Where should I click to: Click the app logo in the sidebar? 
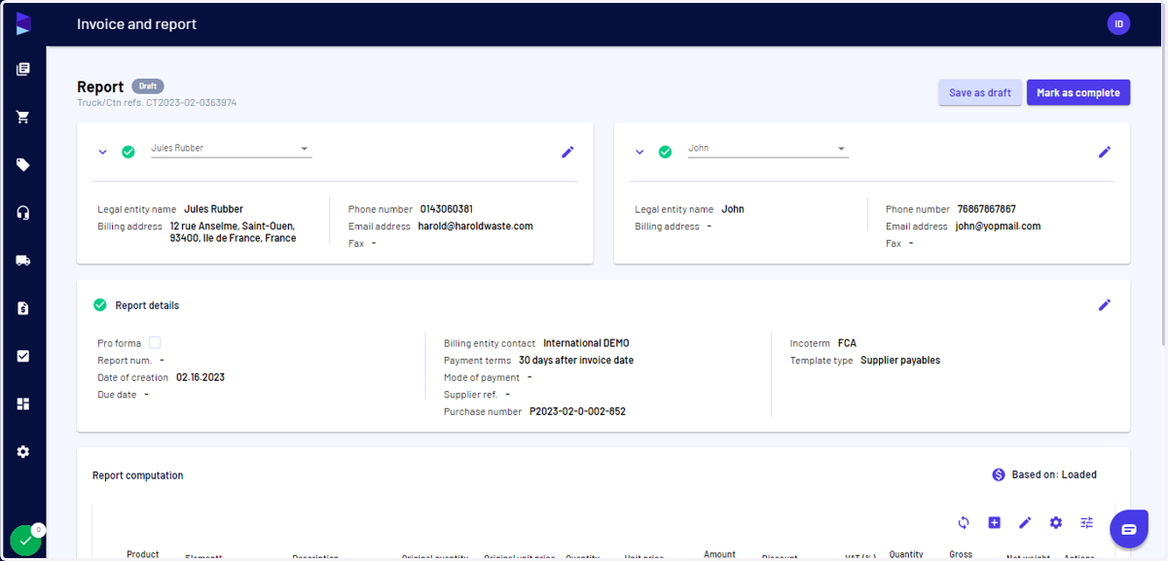click(23, 23)
